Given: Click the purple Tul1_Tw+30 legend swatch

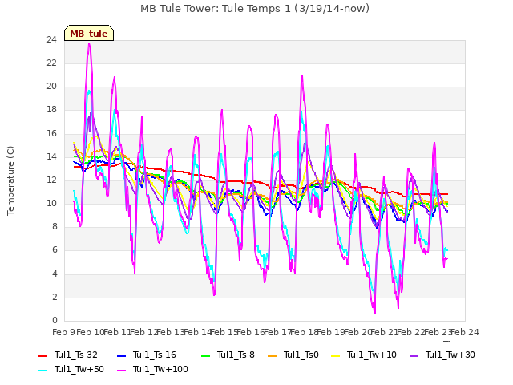Looking at the screenshot, I should coord(414,355).
